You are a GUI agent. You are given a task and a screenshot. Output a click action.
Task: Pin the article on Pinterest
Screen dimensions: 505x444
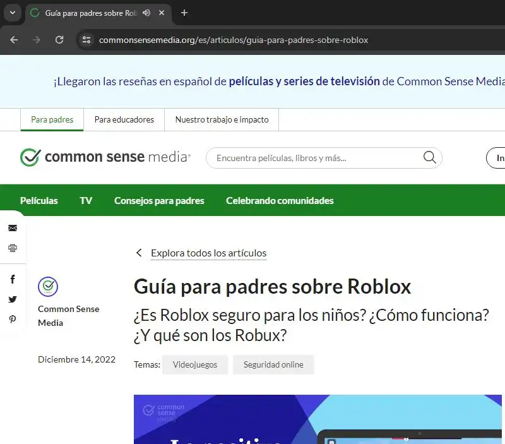[x=13, y=320]
